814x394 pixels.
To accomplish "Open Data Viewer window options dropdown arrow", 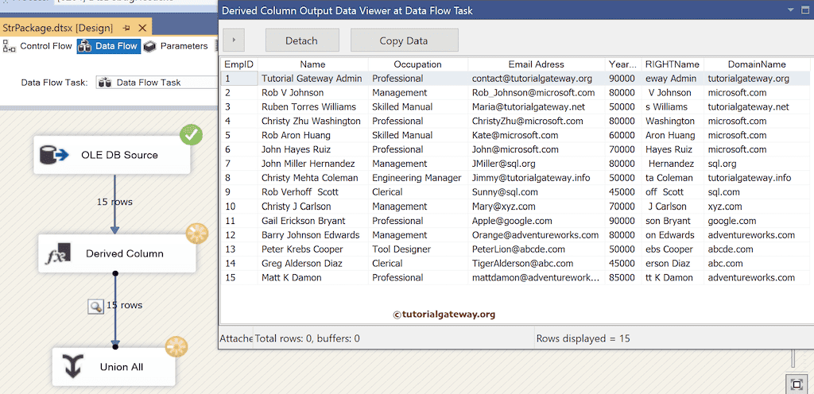I will (x=791, y=10).
